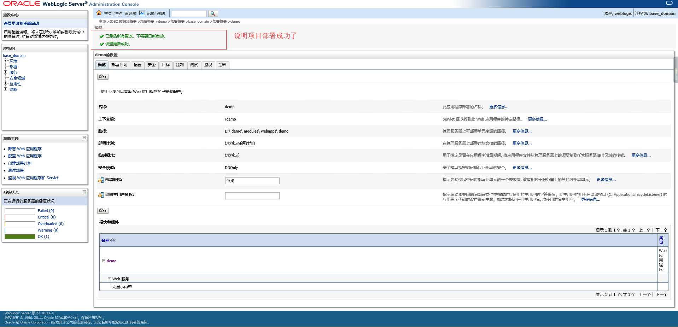Select the 概览 tab

coord(102,65)
